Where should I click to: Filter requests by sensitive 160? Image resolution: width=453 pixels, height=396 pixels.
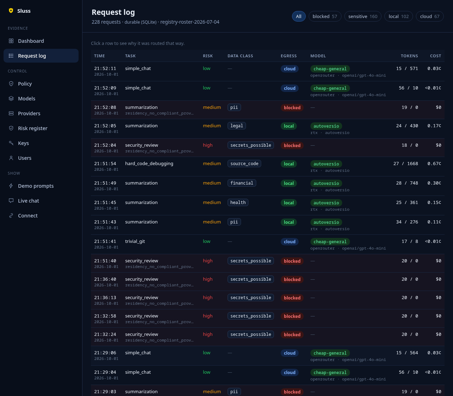tap(363, 16)
